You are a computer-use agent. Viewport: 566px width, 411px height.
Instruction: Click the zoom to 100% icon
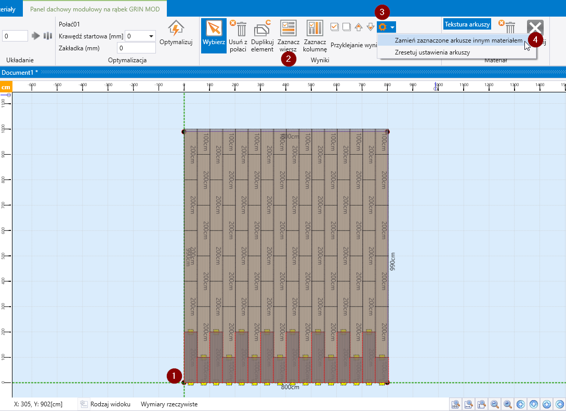456,404
